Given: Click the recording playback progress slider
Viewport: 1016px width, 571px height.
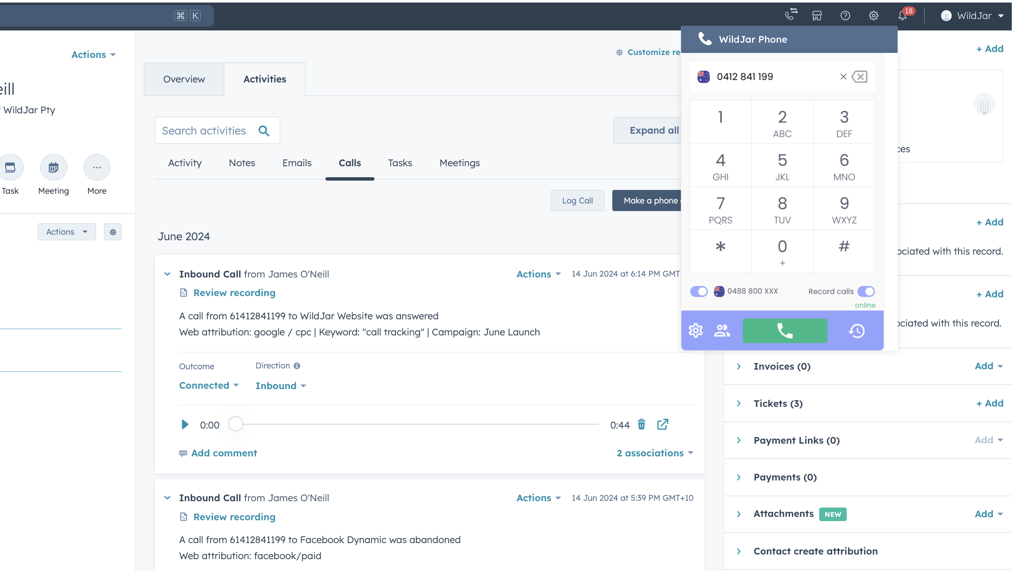Looking at the screenshot, I should pyautogui.click(x=236, y=424).
